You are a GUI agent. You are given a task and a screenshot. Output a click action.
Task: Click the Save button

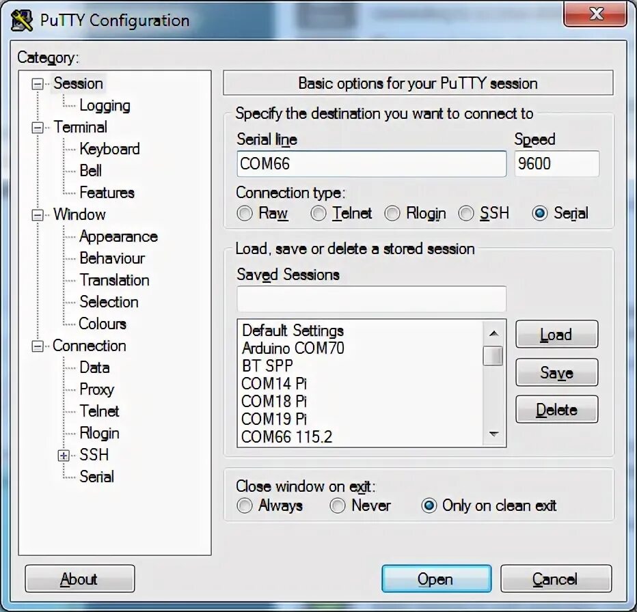click(x=556, y=372)
